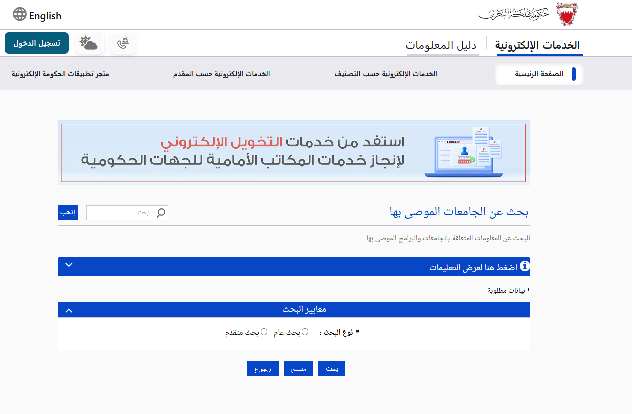
Task: Click the نوع البحث label text
Action: click(x=340, y=333)
